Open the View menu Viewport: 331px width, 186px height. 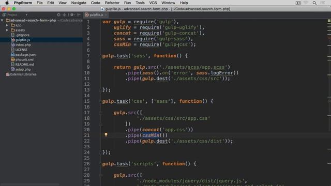pos(62,3)
